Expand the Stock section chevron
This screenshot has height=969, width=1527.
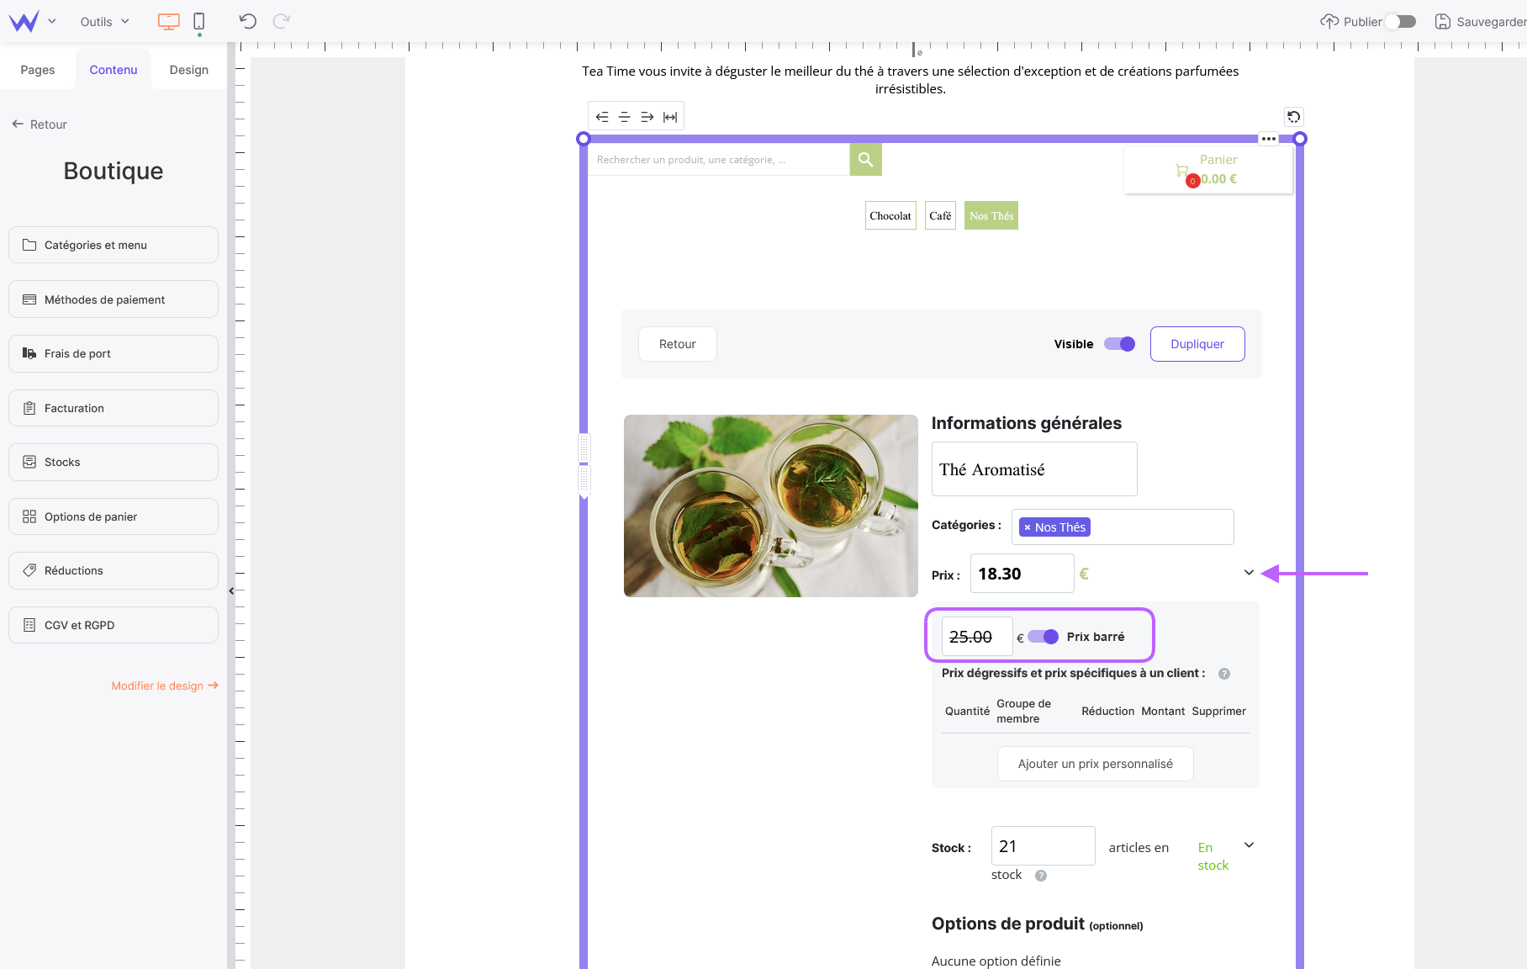coord(1249,845)
